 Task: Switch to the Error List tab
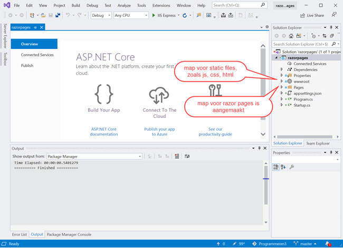19,234
